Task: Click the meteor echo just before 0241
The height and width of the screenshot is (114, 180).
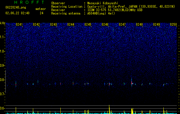Action: pos(16,84)
